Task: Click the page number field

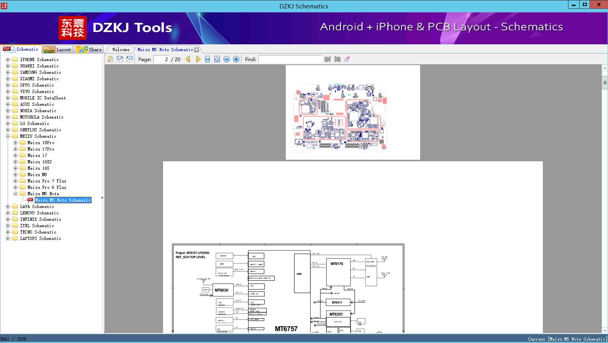Action: pyautogui.click(x=161, y=59)
